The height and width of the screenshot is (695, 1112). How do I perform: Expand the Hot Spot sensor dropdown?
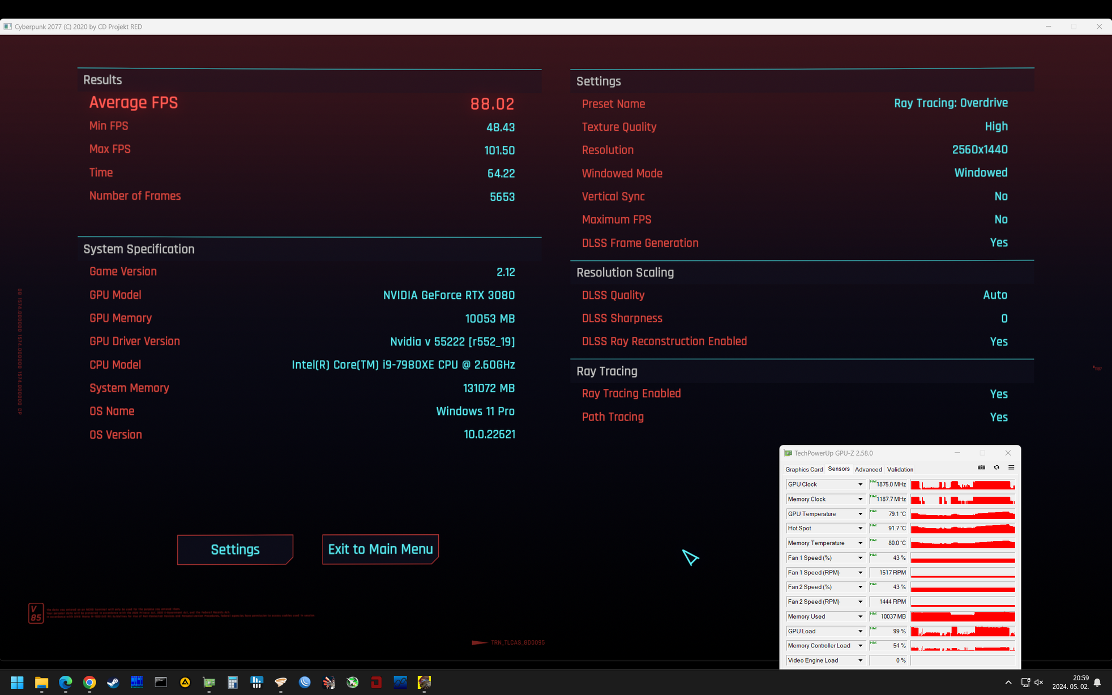[x=860, y=528]
